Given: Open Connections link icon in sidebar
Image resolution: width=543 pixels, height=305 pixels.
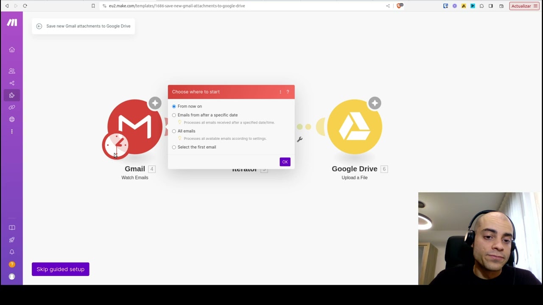Looking at the screenshot, I should 12,107.
